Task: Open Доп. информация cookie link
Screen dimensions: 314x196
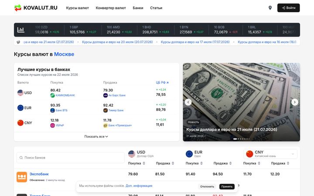Action: [139, 186]
